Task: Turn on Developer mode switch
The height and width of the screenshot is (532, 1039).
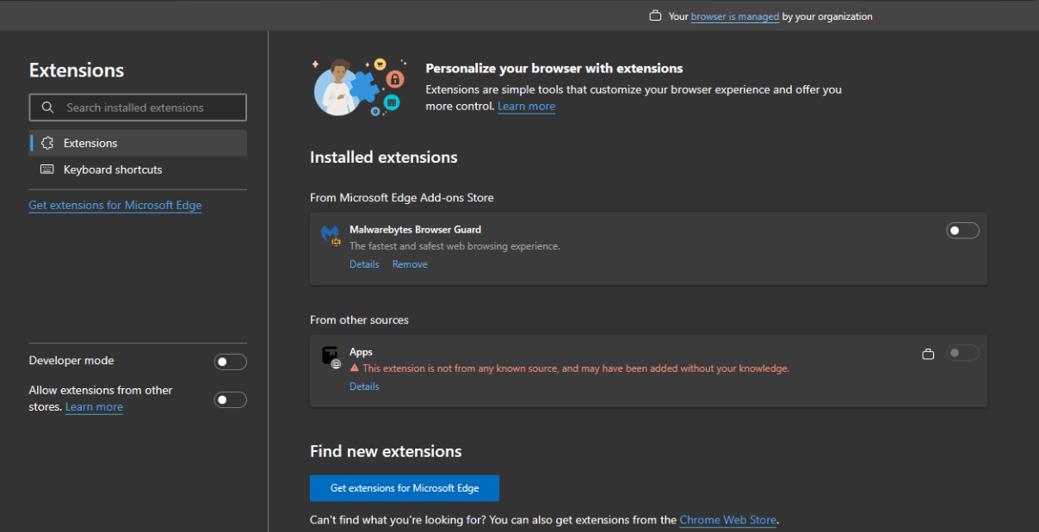Action: point(230,362)
